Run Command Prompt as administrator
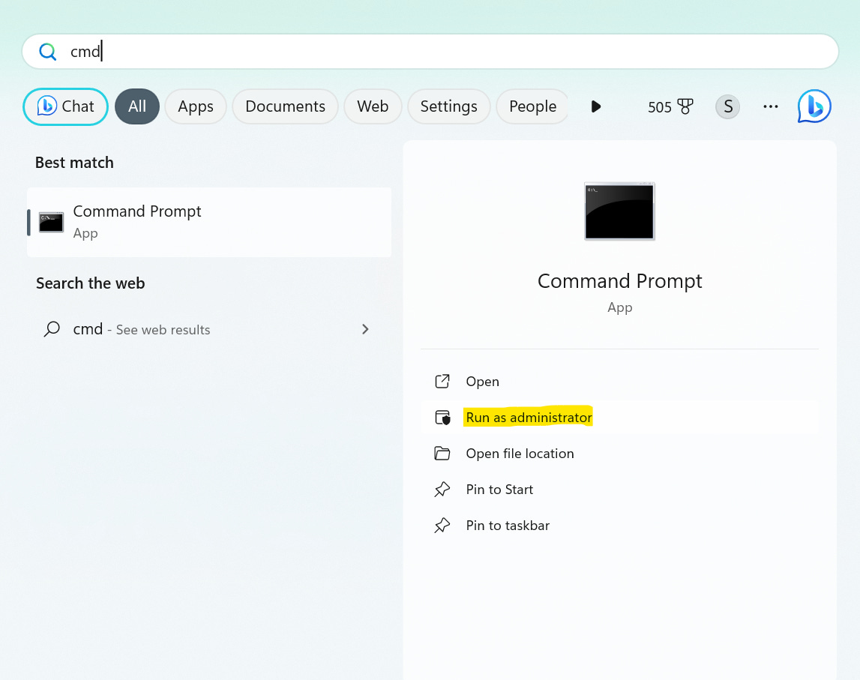 coord(529,417)
